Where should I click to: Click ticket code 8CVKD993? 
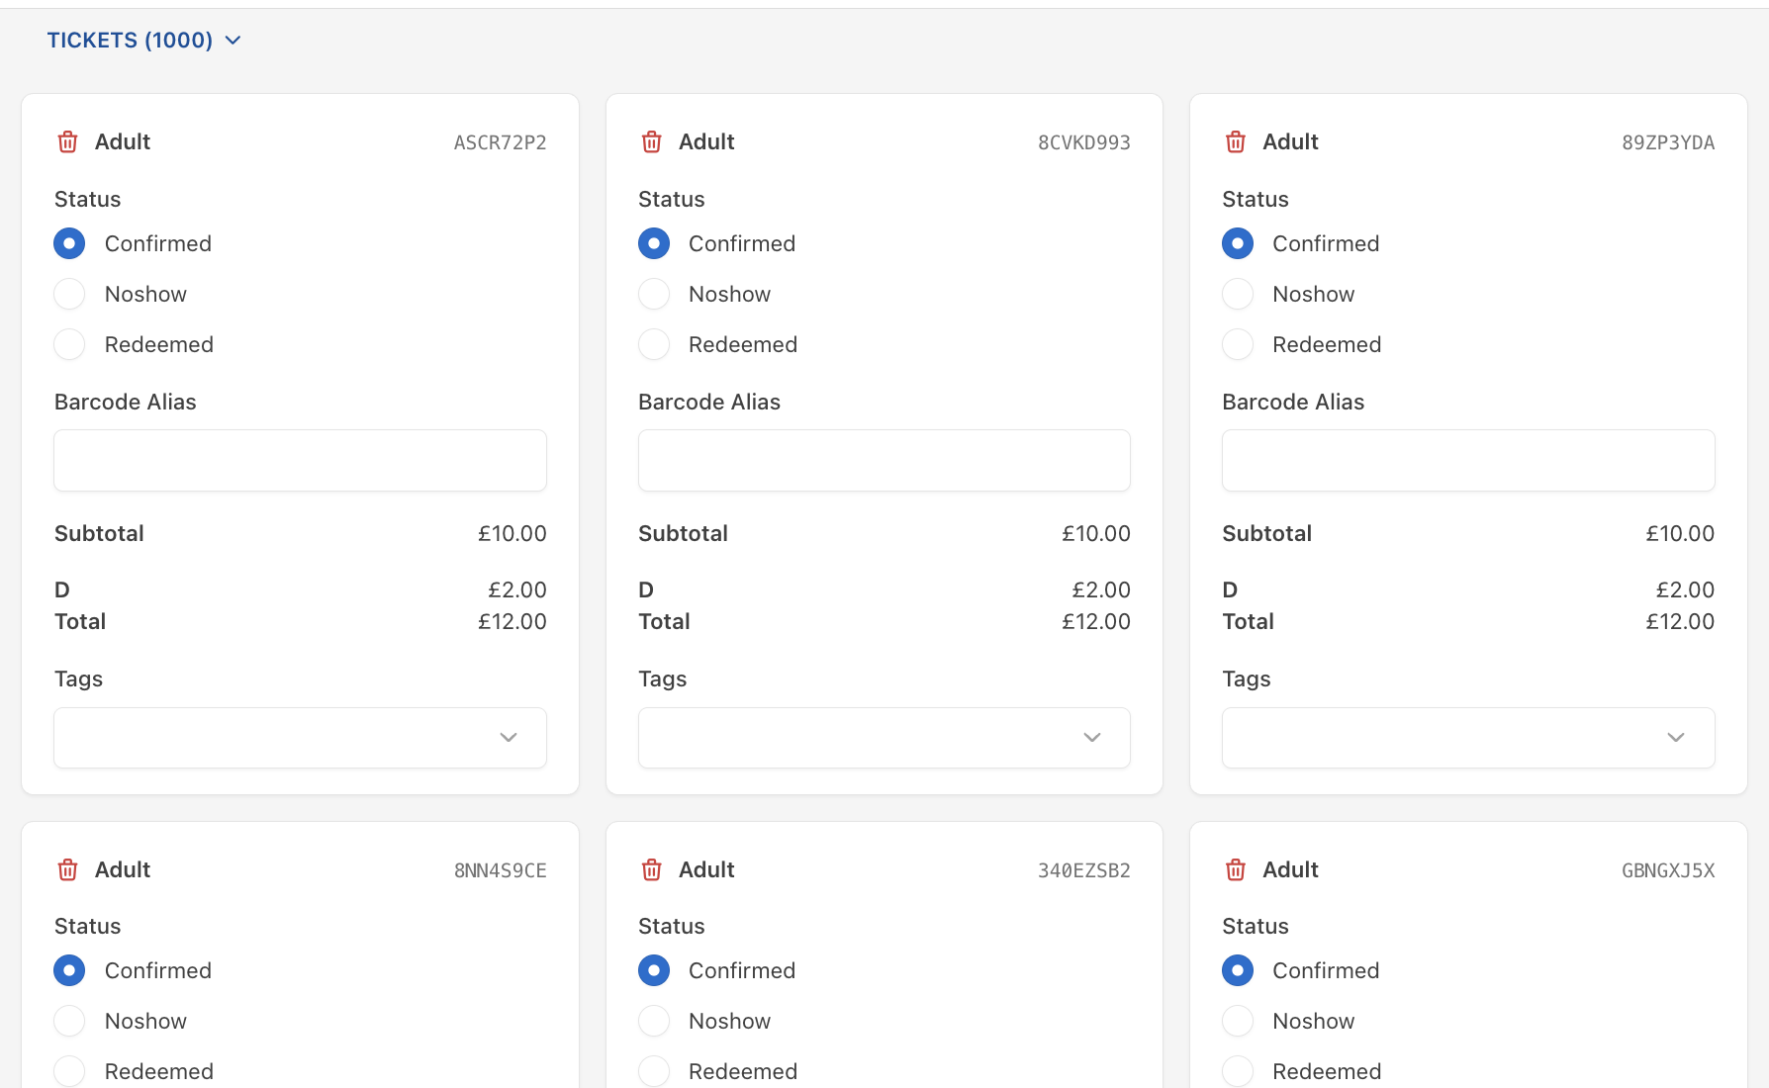tap(1084, 142)
